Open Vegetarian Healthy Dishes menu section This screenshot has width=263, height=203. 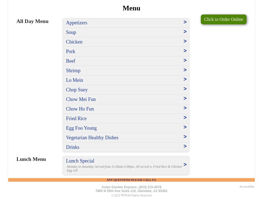(x=92, y=138)
